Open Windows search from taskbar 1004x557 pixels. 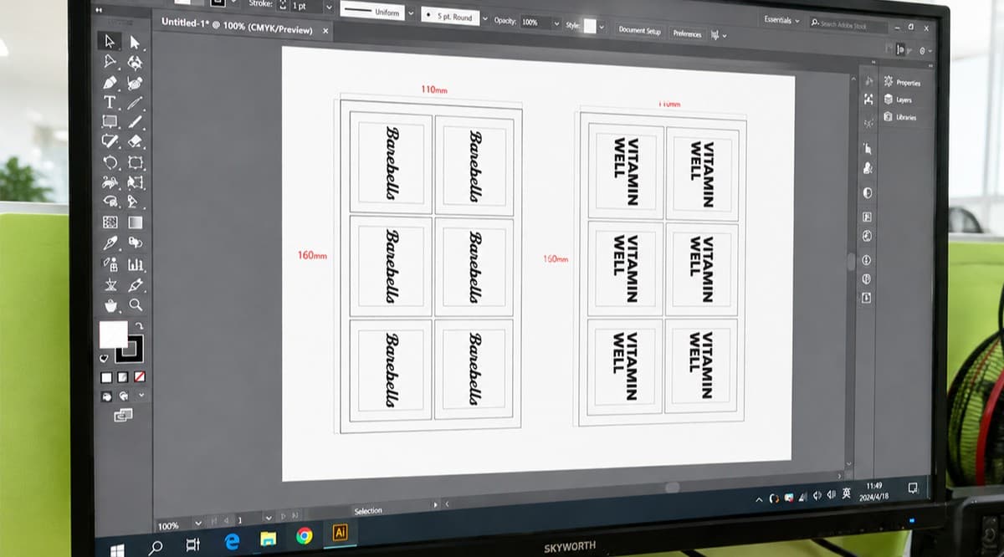(155, 548)
